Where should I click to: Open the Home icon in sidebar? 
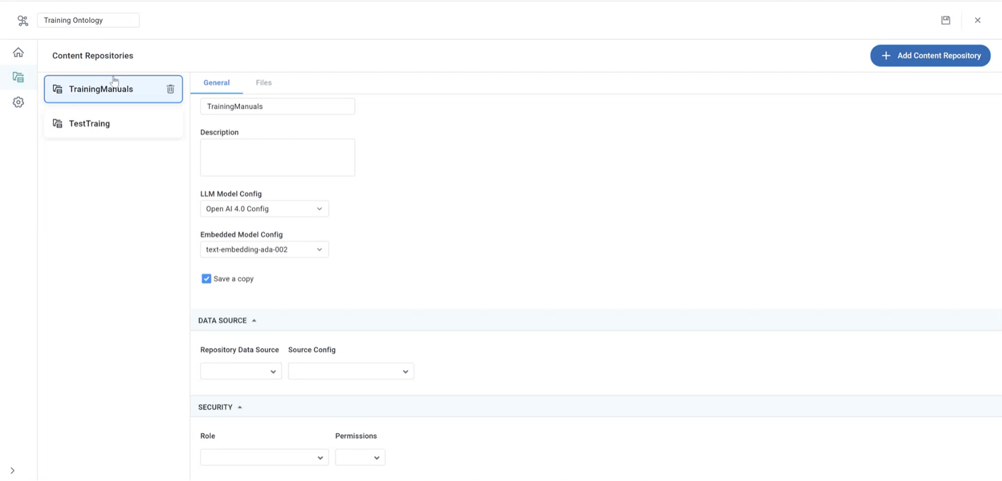(19, 53)
